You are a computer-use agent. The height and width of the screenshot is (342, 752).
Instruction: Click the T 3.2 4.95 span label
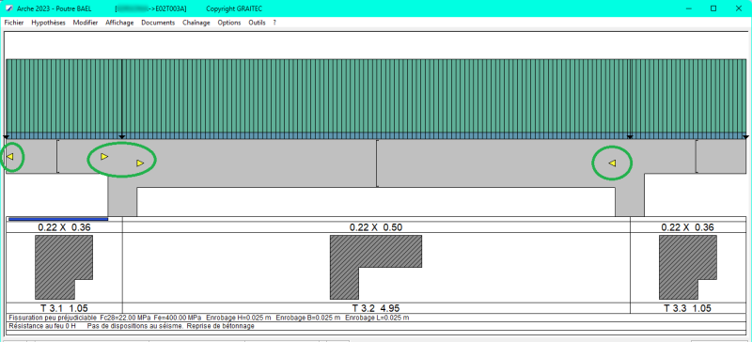pos(376,308)
